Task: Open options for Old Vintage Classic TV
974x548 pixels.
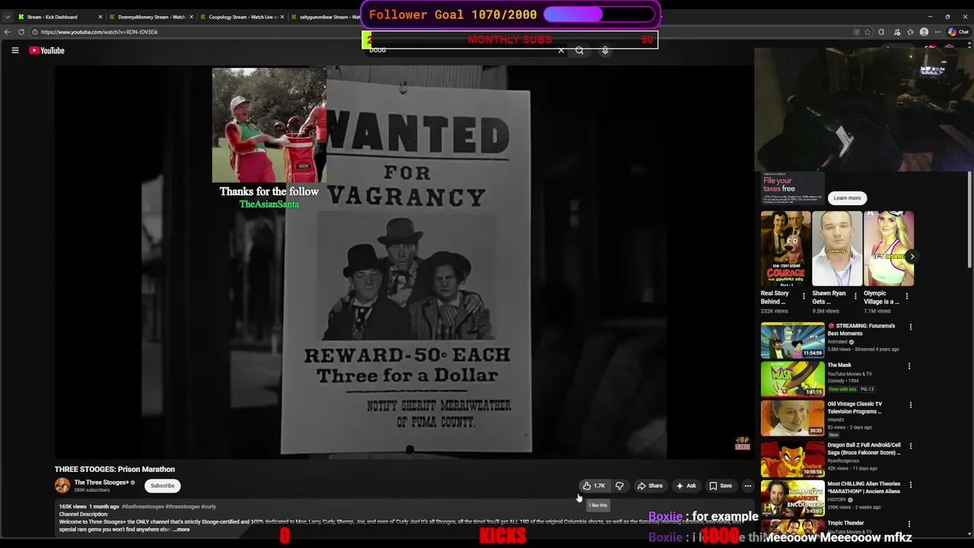Action: pyautogui.click(x=909, y=405)
